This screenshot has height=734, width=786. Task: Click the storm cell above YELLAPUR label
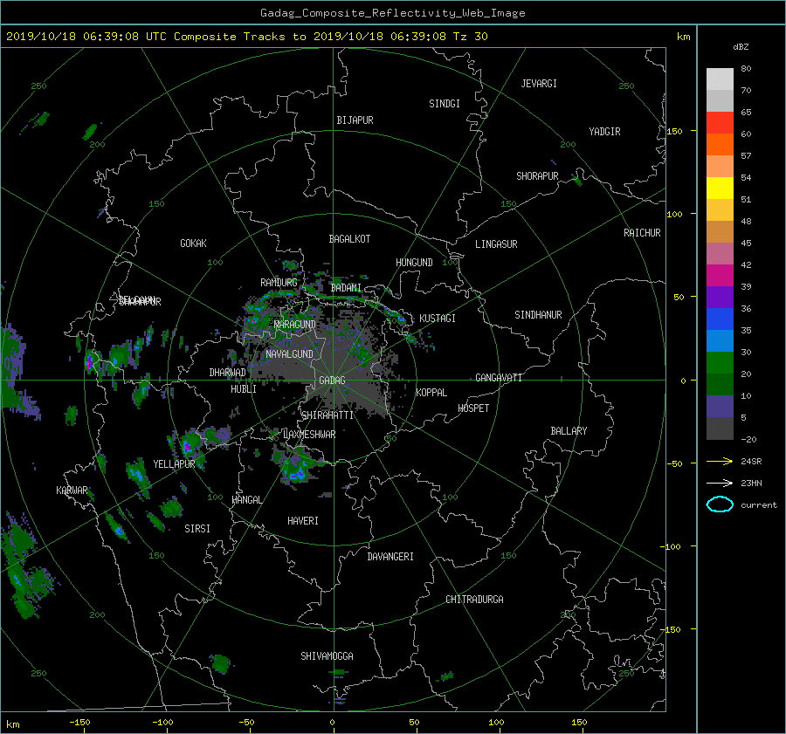click(x=190, y=444)
